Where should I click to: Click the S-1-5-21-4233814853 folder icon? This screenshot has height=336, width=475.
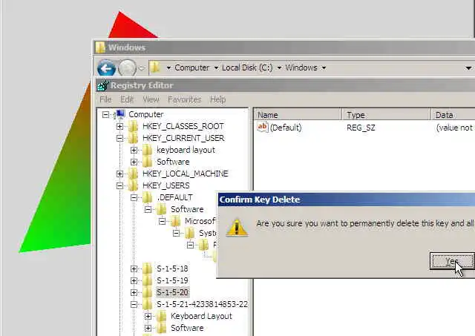(148, 304)
